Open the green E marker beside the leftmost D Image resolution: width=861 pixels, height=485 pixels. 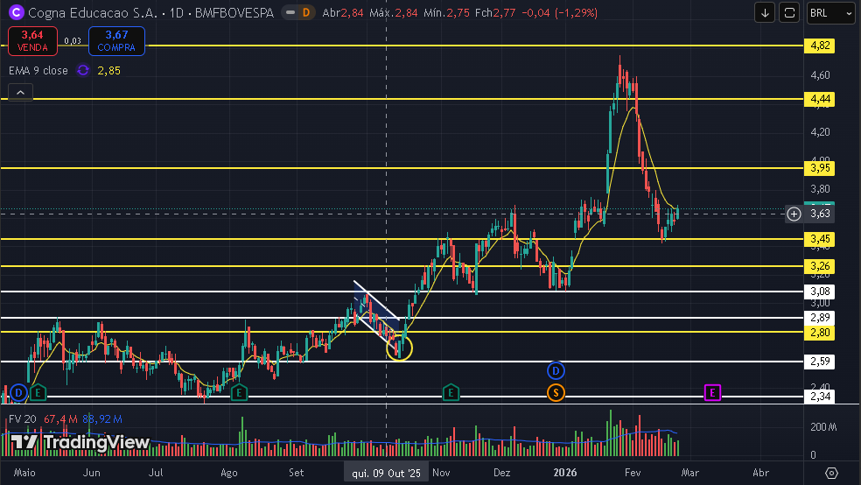[38, 393]
